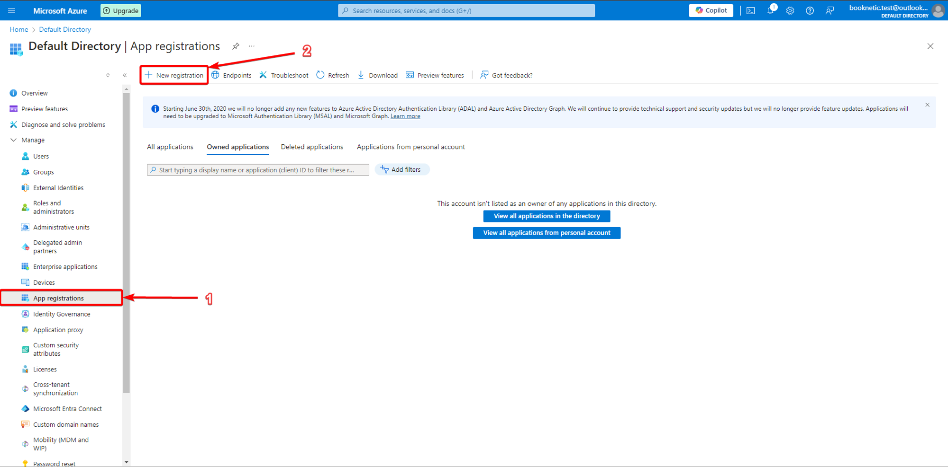Open Preview features in toolbar

click(435, 75)
